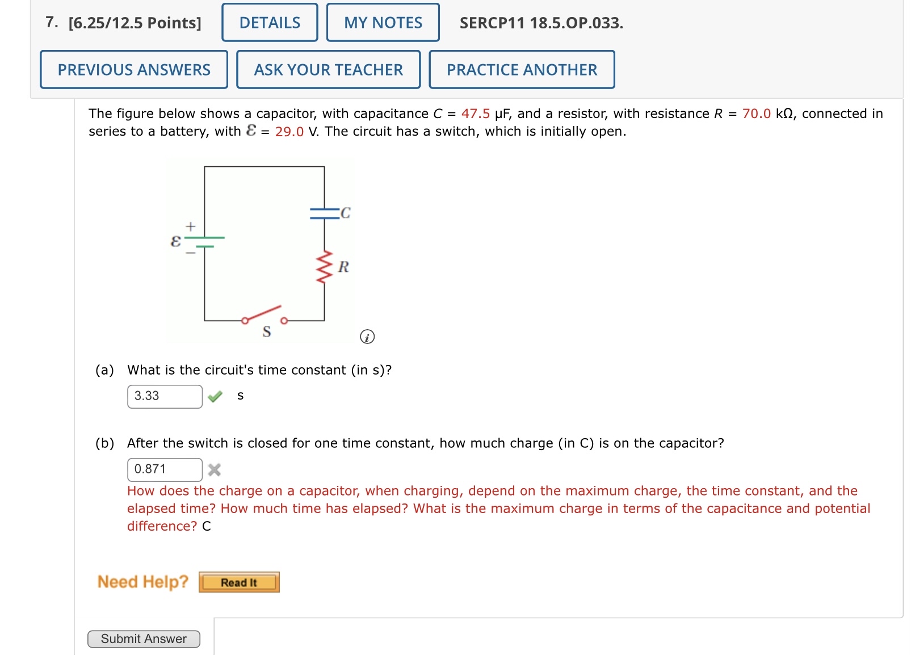Click ASK YOUR TEACHER
The width and height of the screenshot is (911, 655).
[328, 69]
